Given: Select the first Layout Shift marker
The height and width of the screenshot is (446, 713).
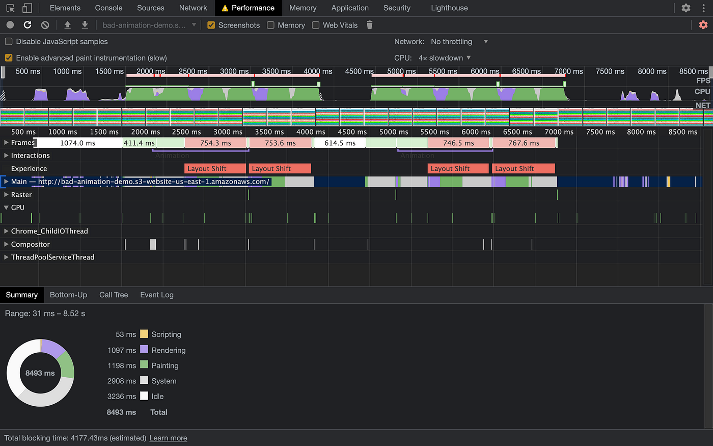Looking at the screenshot, I should (x=214, y=169).
